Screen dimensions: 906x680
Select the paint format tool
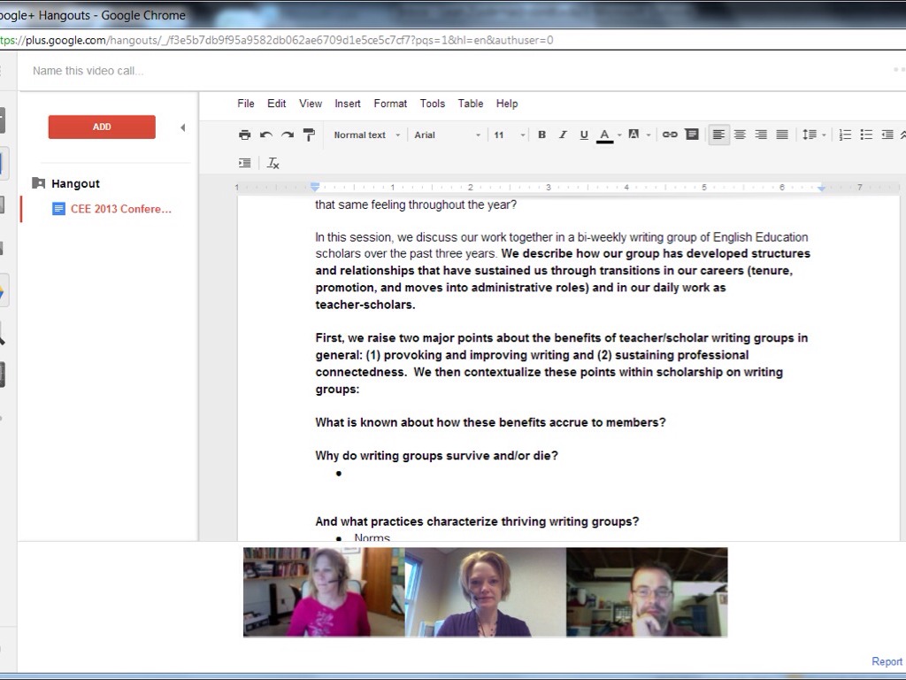[x=309, y=135]
